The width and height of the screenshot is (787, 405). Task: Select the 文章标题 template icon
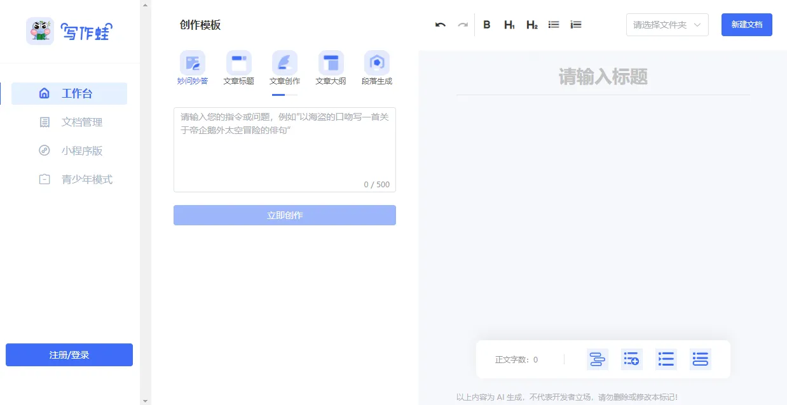tap(239, 63)
